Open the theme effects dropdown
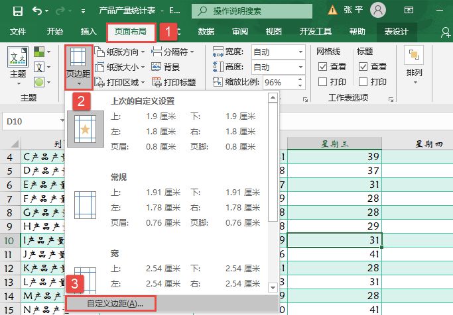The width and height of the screenshot is (453, 315). pyautogui.click(x=42, y=82)
